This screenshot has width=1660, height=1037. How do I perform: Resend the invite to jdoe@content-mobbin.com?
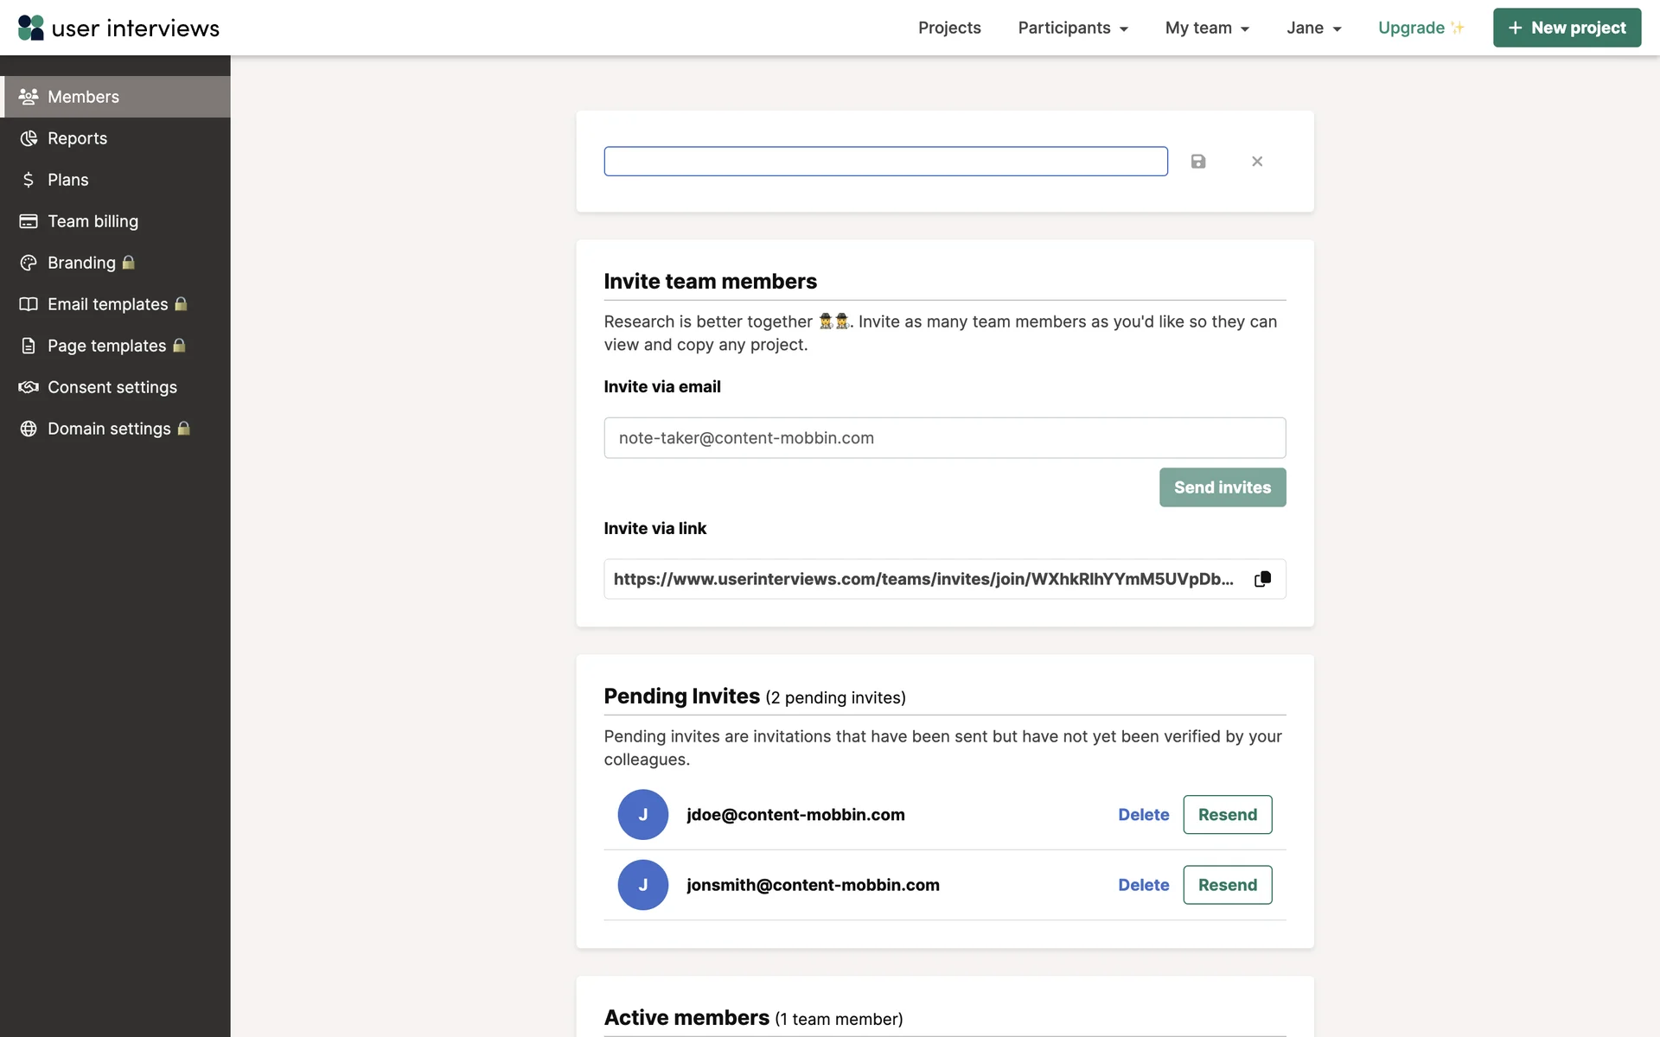[1227, 815]
